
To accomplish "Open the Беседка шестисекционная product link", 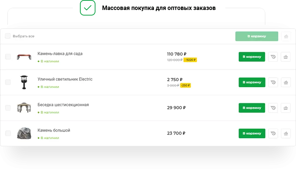I will 63,105.
